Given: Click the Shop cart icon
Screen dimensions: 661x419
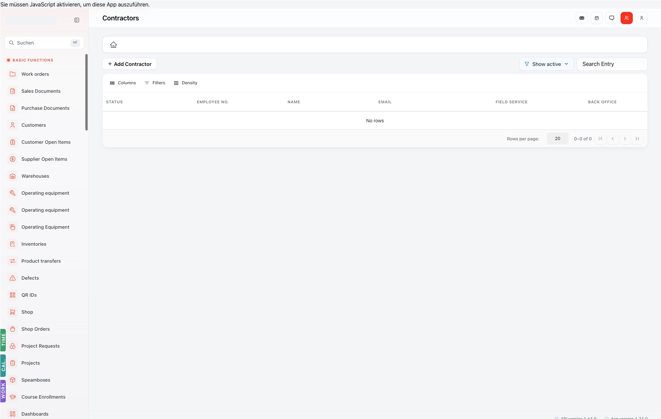Looking at the screenshot, I should click(13, 312).
